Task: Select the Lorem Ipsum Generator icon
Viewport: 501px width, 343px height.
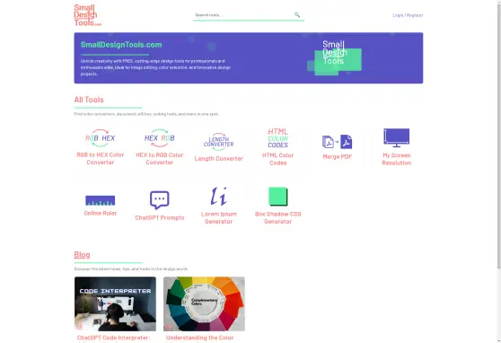Action: coord(219,196)
